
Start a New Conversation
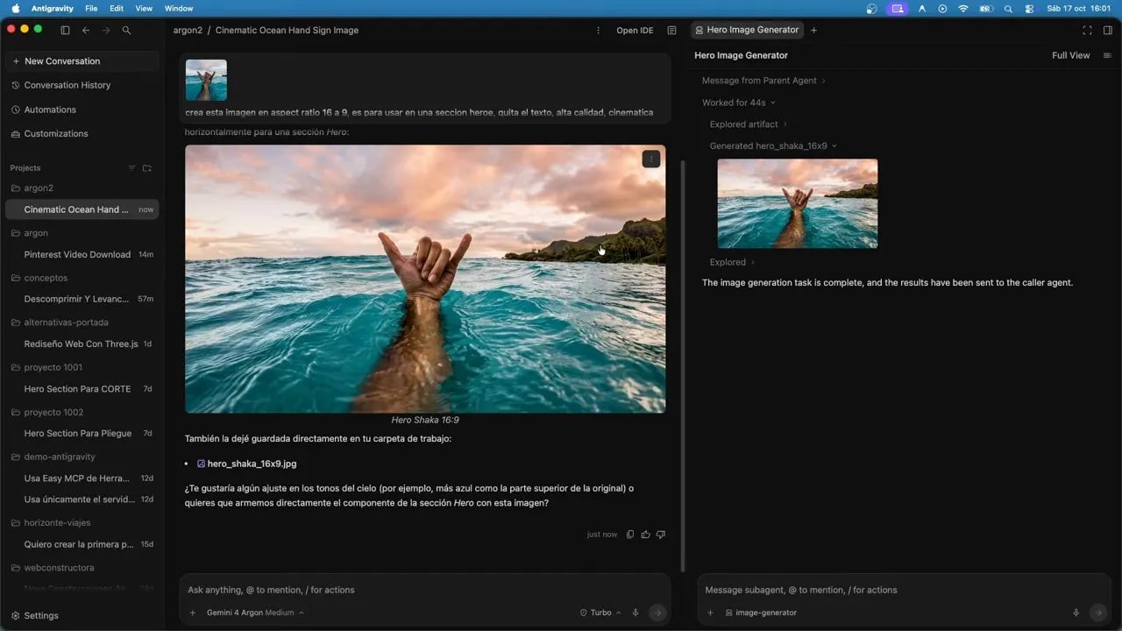pos(82,61)
